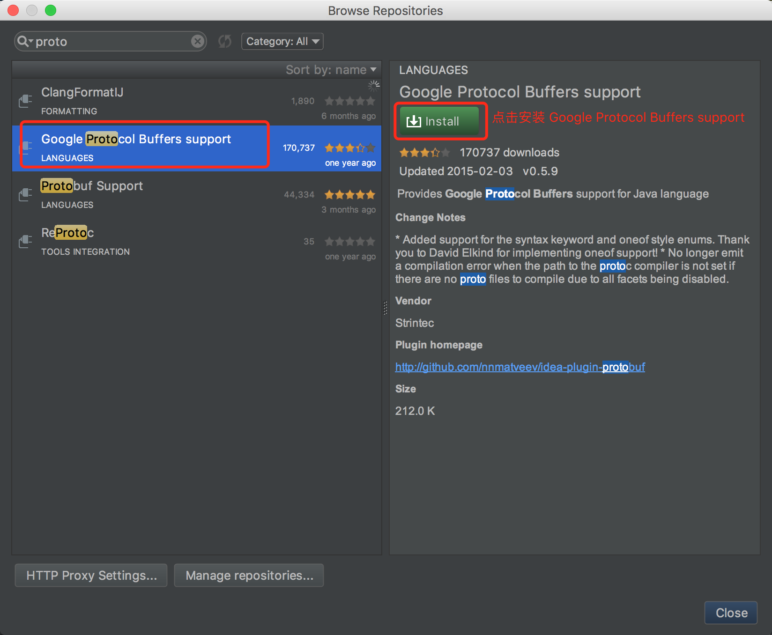This screenshot has width=772, height=635.
Task: Click the ReProtoc plugin icon
Action: coord(25,241)
